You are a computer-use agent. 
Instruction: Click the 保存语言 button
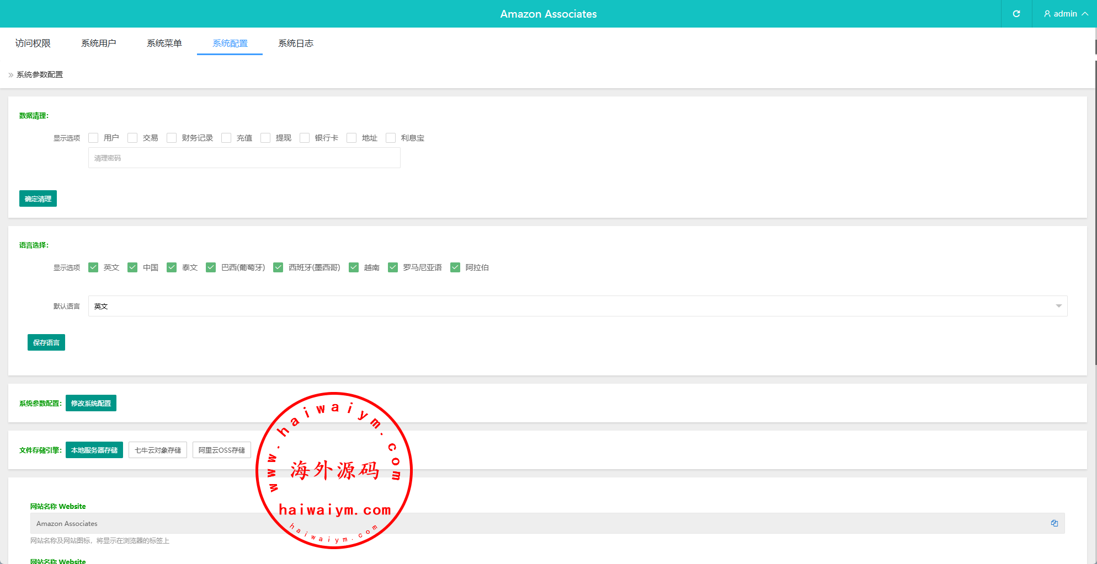(x=46, y=342)
